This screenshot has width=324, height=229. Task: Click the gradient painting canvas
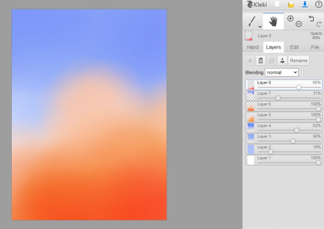click(x=89, y=114)
